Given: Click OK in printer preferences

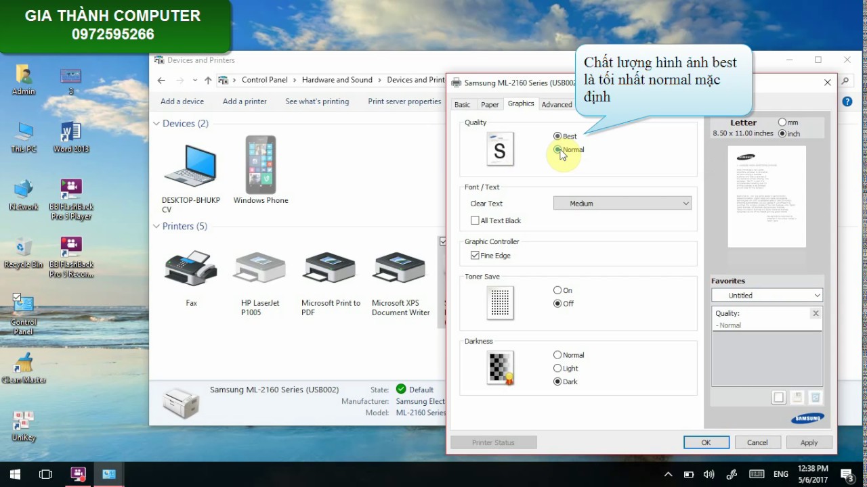Looking at the screenshot, I should coord(706,442).
